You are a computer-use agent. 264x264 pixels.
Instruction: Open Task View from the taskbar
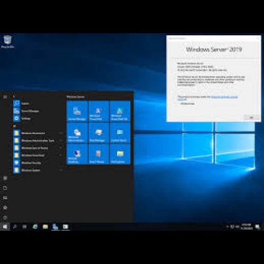(24, 227)
